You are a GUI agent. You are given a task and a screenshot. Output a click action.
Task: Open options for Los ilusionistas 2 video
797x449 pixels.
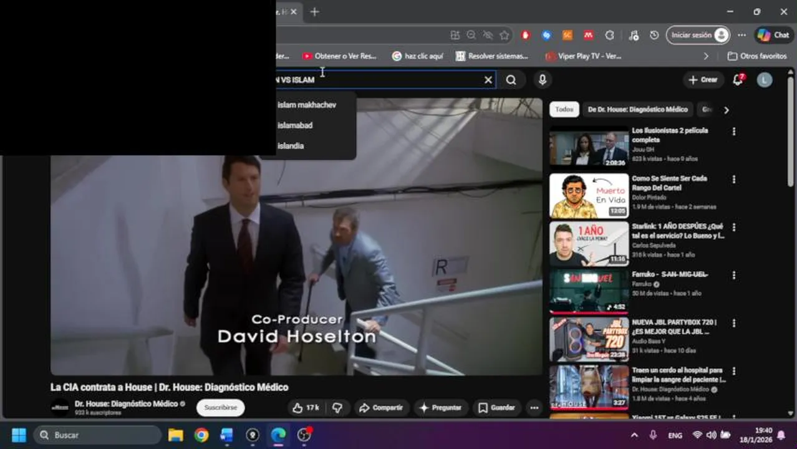[x=734, y=132]
